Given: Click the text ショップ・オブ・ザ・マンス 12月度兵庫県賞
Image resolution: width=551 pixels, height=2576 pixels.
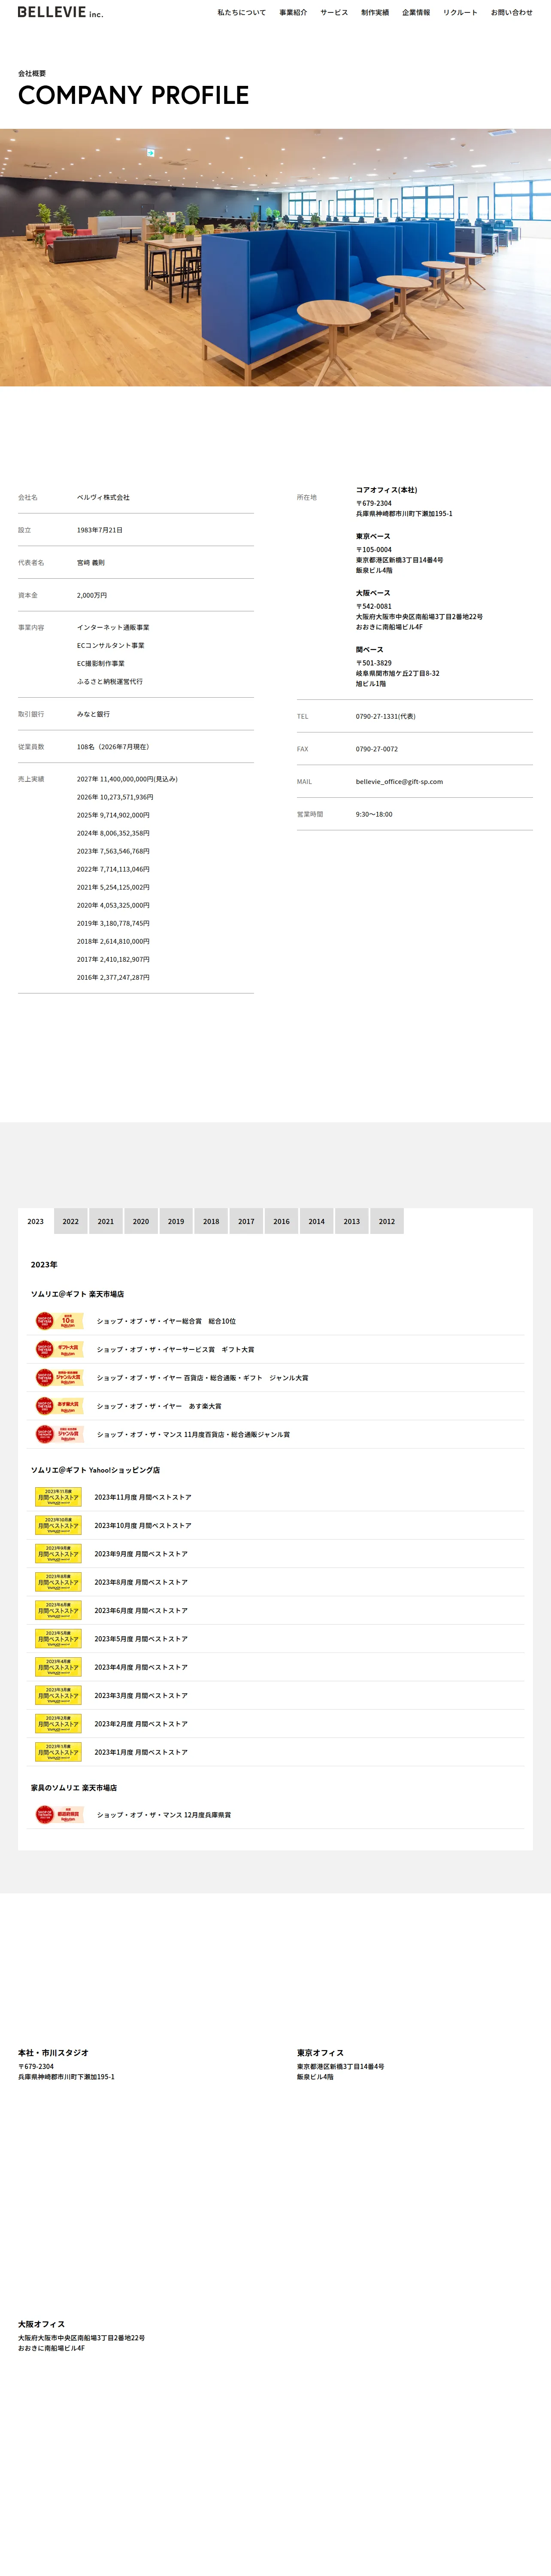Looking at the screenshot, I should (x=164, y=1815).
